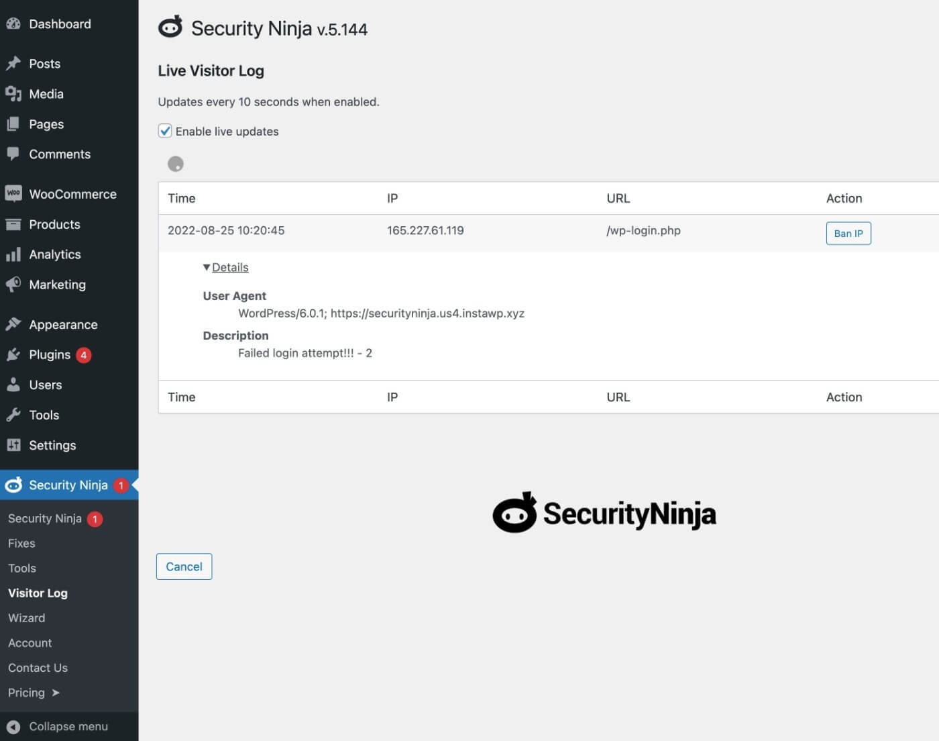Image resolution: width=939 pixels, height=741 pixels.
Task: Click the Live Visitor Log heading
Action: pos(211,70)
